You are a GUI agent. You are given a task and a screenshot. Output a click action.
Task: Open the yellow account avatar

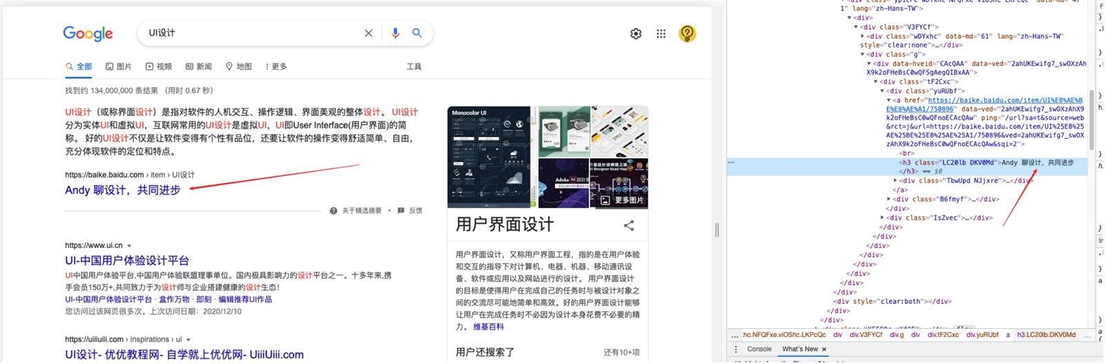(x=687, y=33)
